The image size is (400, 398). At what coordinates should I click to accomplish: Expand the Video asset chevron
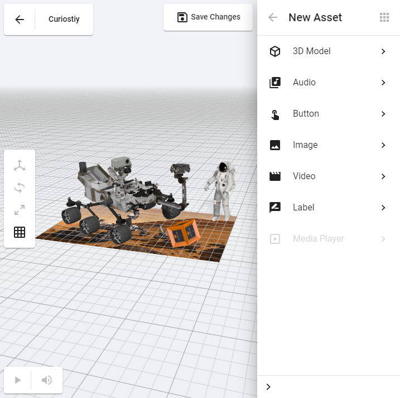pos(383,176)
